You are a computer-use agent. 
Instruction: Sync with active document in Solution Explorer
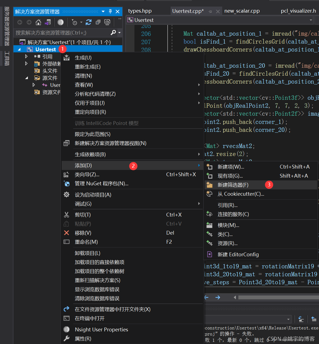[89, 22]
